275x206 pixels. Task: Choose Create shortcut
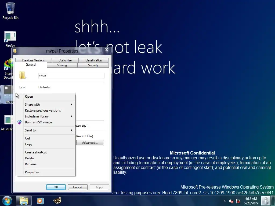coord(46,152)
